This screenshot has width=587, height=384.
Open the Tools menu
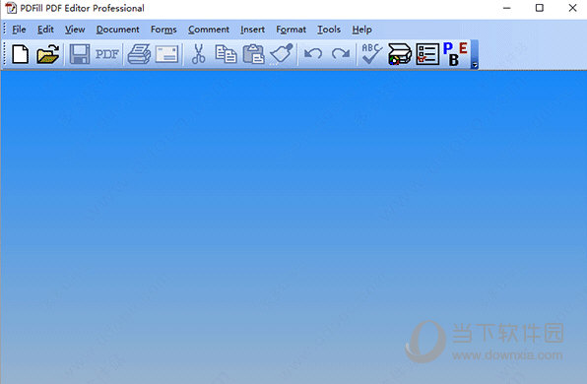[329, 30]
